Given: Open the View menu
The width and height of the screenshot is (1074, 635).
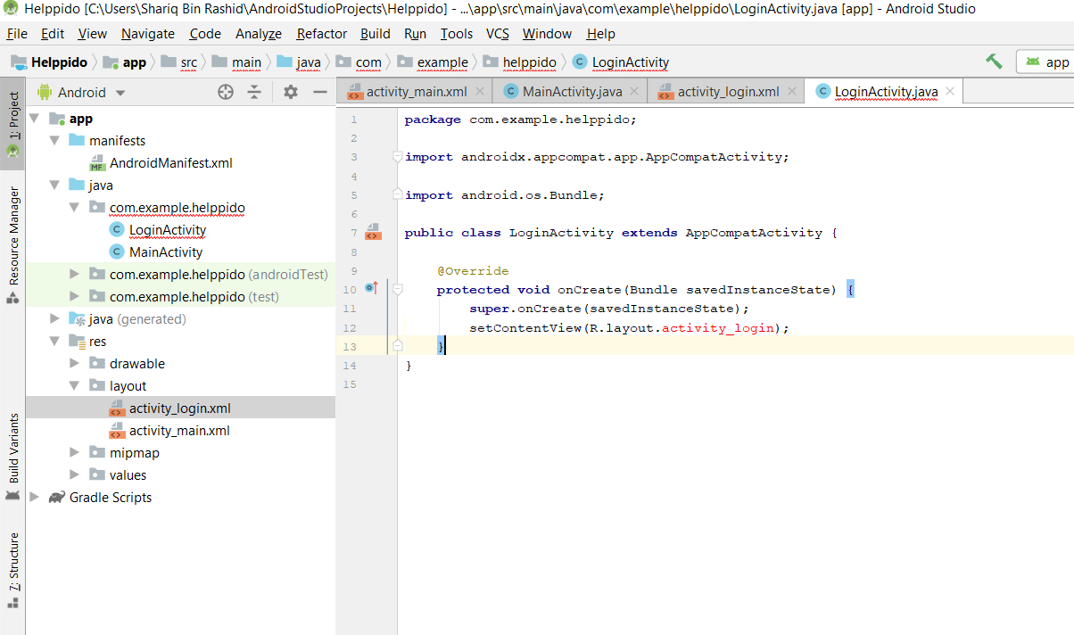Looking at the screenshot, I should [x=93, y=34].
